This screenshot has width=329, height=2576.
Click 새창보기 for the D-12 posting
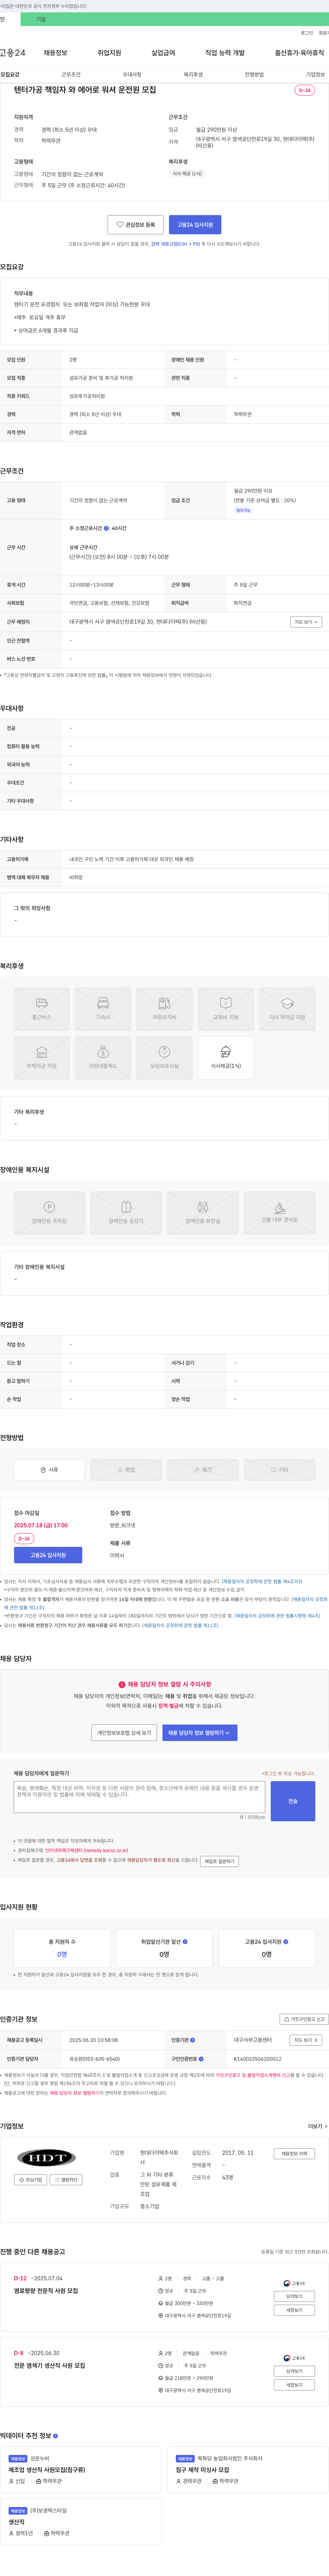tap(294, 2310)
